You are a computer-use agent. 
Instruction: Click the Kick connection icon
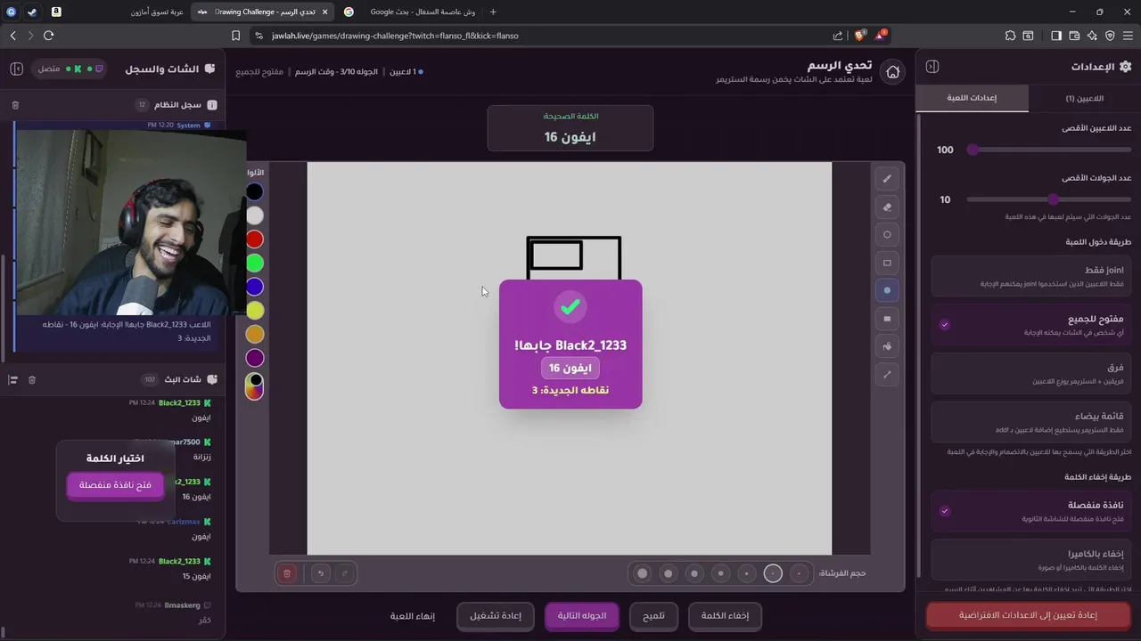point(78,69)
